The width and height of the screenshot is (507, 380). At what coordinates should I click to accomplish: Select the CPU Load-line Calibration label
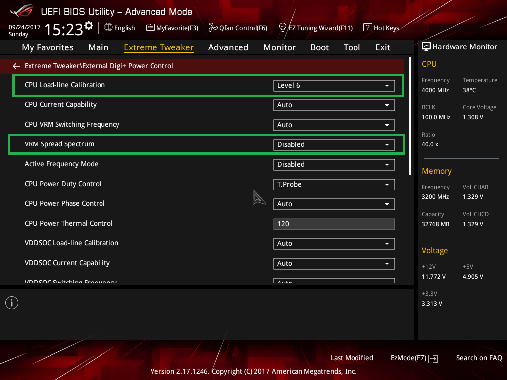coord(65,85)
